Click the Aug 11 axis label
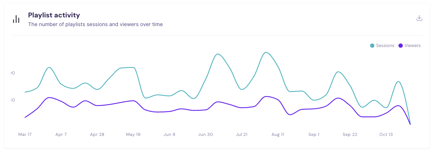434x152 pixels. (278, 135)
